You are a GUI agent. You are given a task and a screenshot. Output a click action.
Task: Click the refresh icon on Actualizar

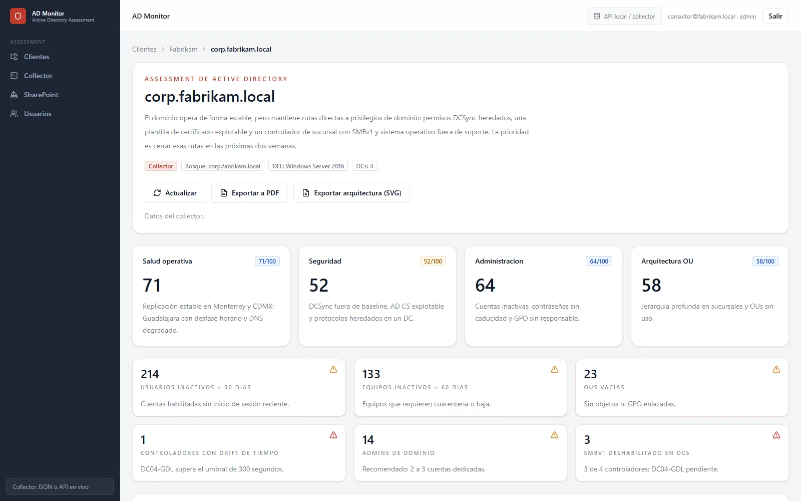pos(157,193)
